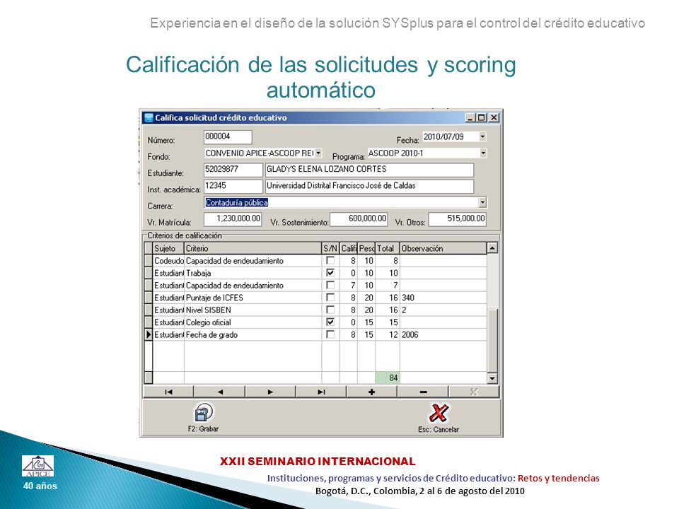This screenshot has height=509, width=679.
Task: Select the Colegio oficial criterion cell
Action: pos(253,322)
